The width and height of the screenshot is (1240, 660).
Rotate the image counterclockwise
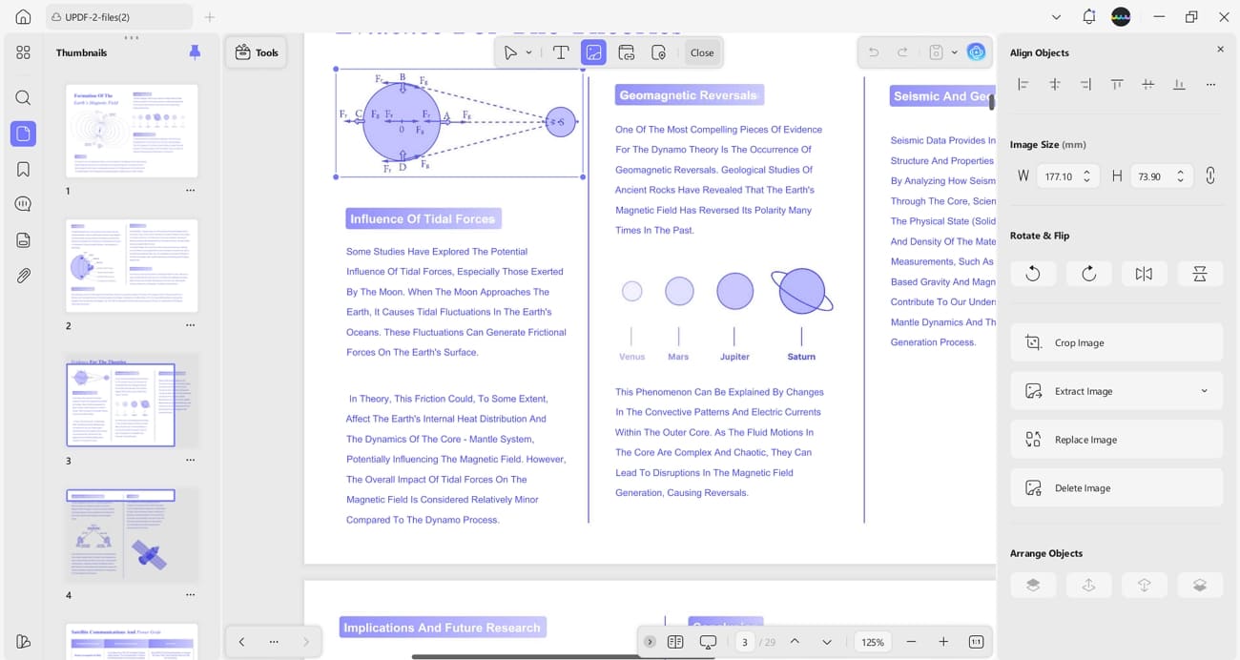tap(1033, 274)
